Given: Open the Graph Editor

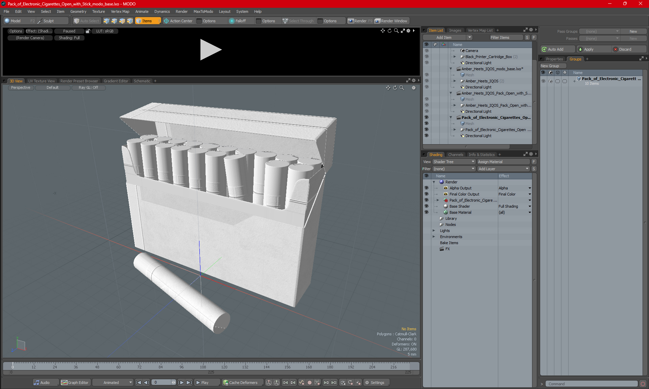Looking at the screenshot, I should (75, 383).
